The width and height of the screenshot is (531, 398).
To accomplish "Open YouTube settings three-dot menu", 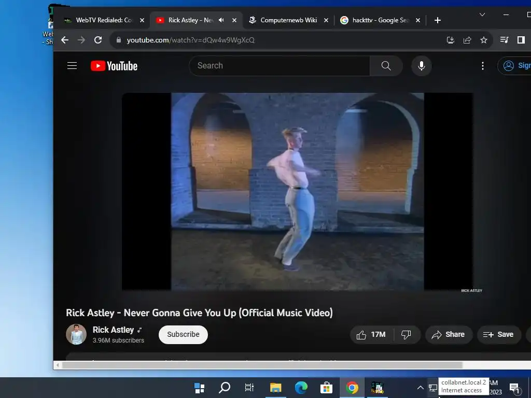I will (x=483, y=66).
